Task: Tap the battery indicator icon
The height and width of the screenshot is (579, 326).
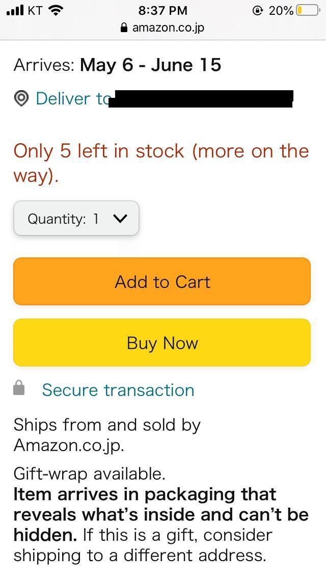Action: click(x=308, y=10)
